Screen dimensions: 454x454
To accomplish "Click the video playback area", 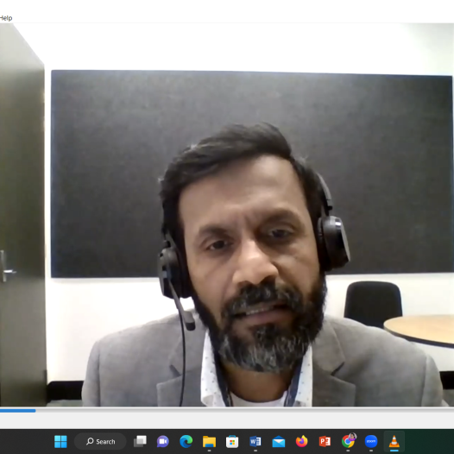I will tap(227, 215).
